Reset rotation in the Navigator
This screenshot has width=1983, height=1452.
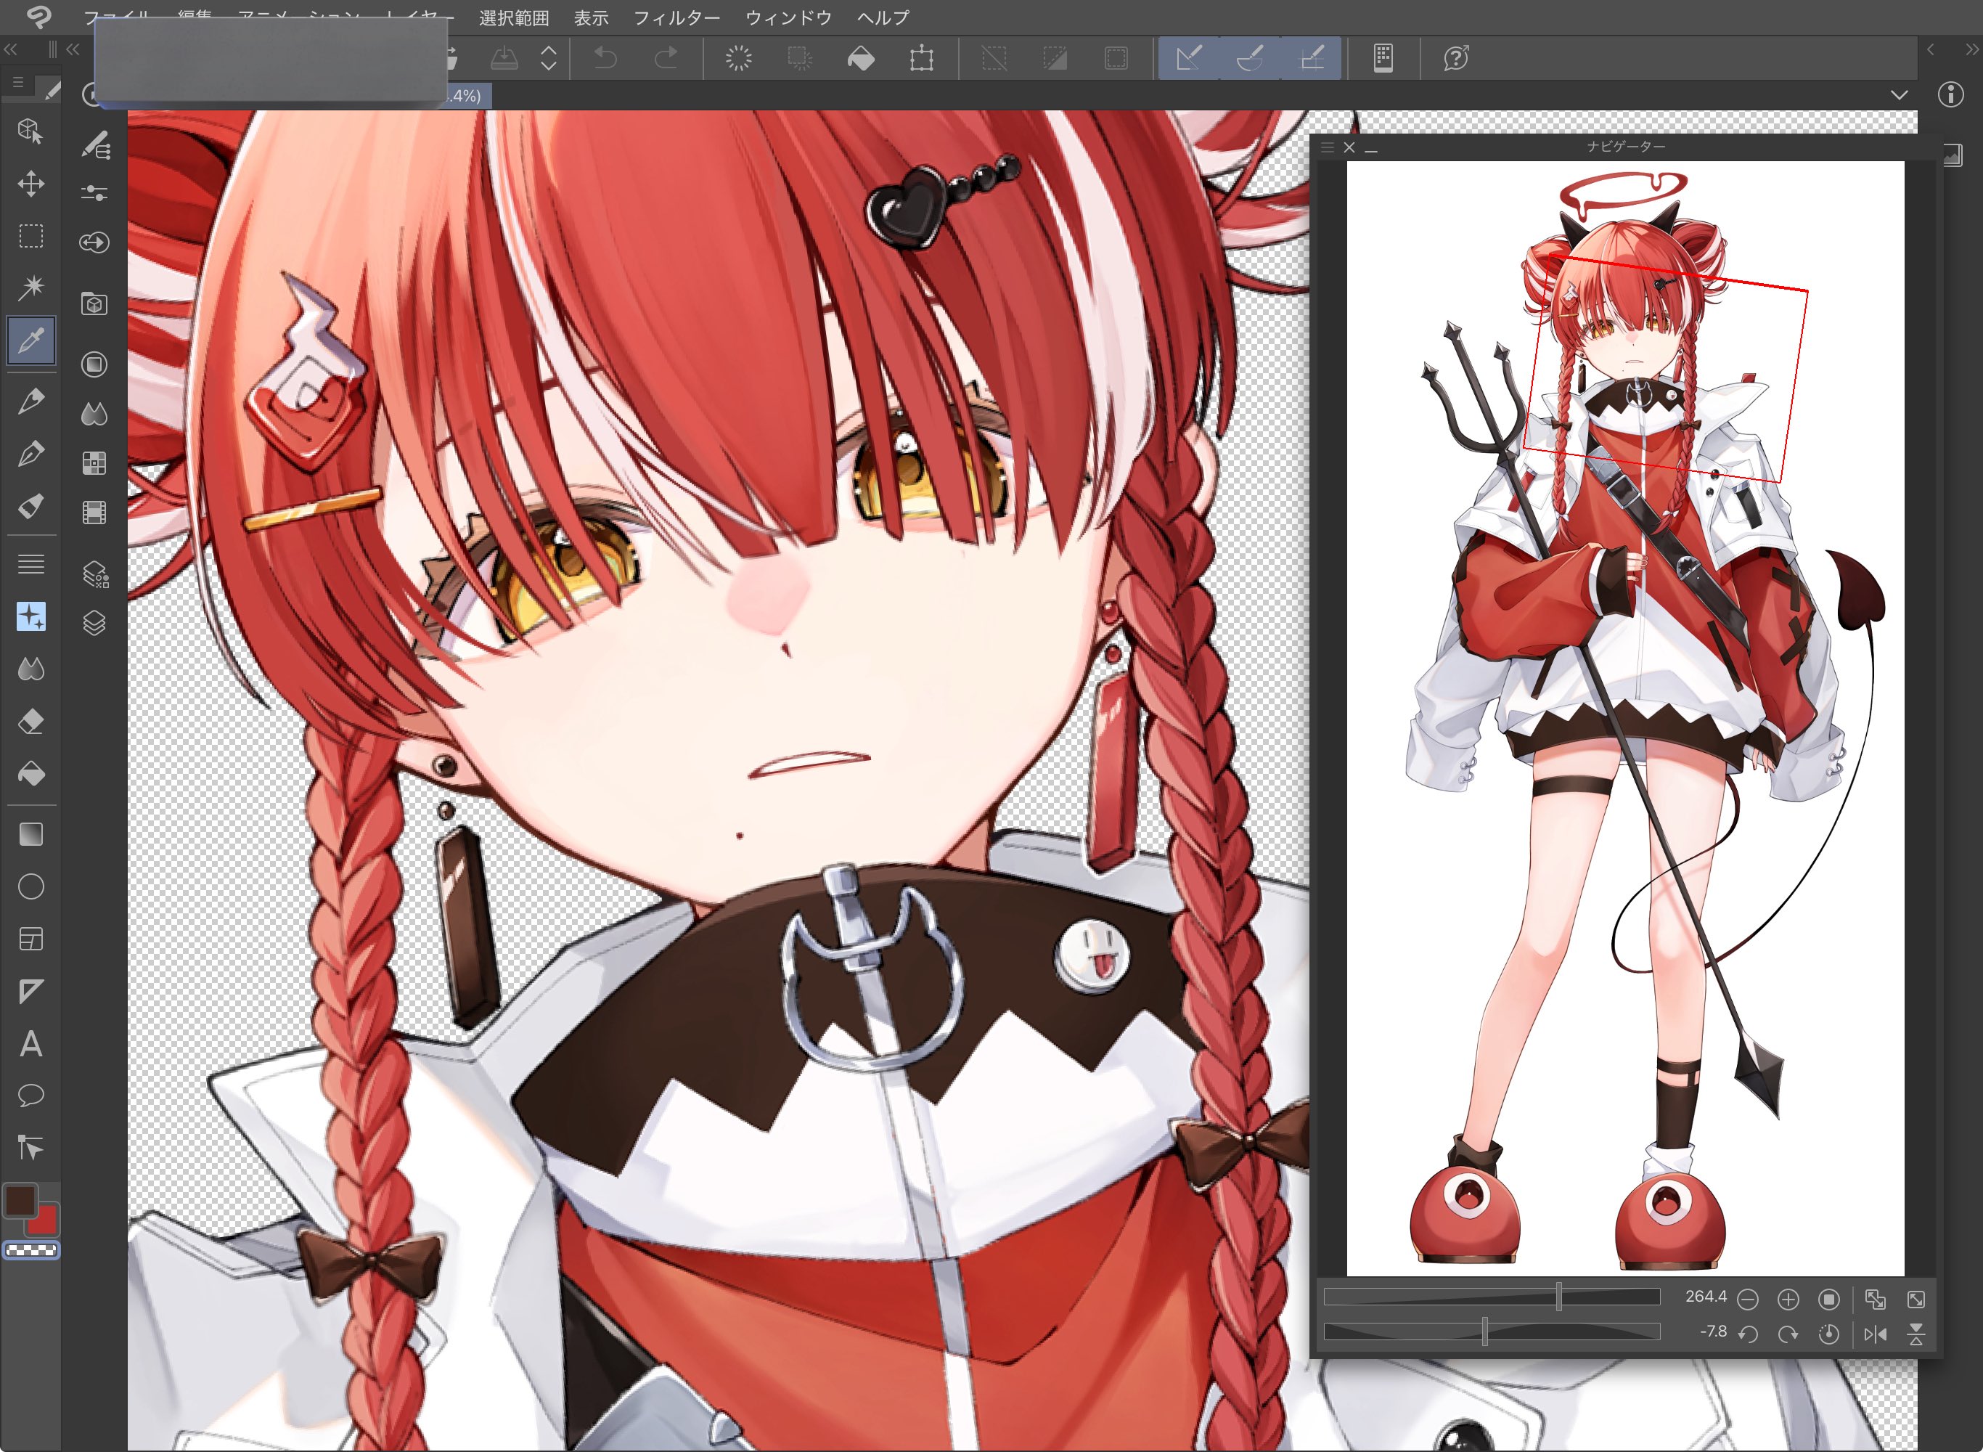coord(1828,1334)
